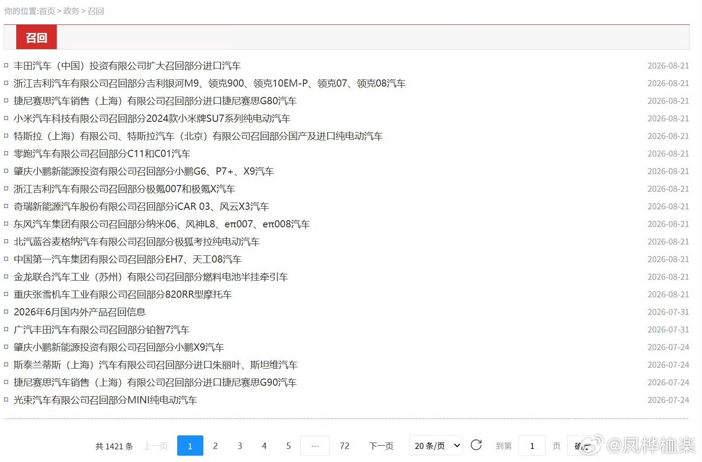The image size is (702, 462).
Task: Select the 召回 section tab
Action: (37, 37)
